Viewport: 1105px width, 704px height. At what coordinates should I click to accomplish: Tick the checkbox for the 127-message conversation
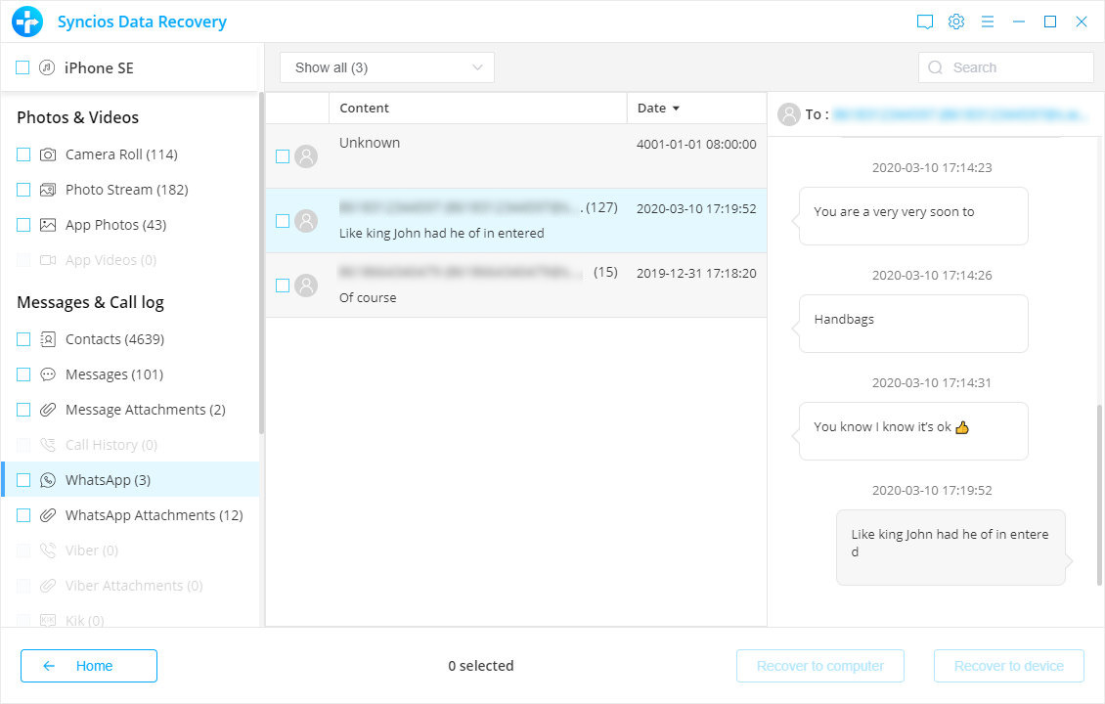(283, 221)
